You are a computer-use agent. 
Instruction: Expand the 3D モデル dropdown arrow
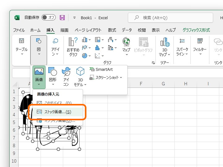click(x=85, y=85)
